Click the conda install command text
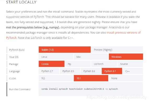149x102 pixels. (79, 89)
